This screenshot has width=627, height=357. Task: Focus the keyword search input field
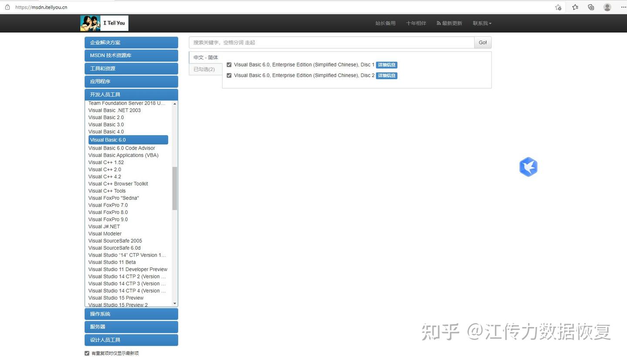tap(331, 43)
